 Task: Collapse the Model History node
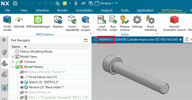coord(13,67)
